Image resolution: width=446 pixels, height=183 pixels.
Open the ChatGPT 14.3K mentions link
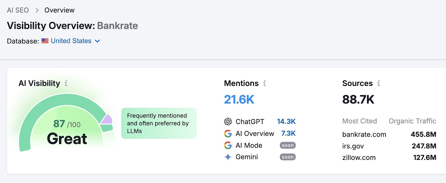(x=286, y=122)
